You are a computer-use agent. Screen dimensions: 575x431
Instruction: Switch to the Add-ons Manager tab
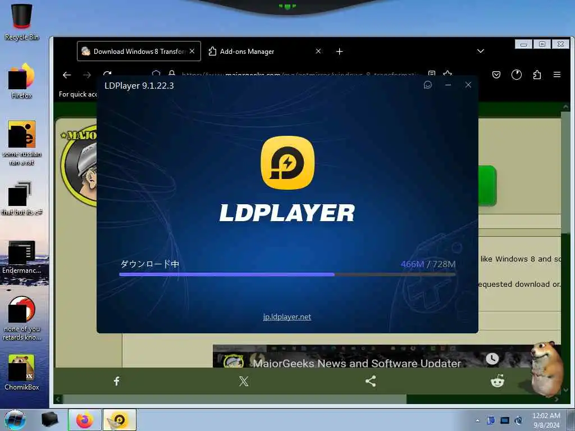click(x=247, y=51)
